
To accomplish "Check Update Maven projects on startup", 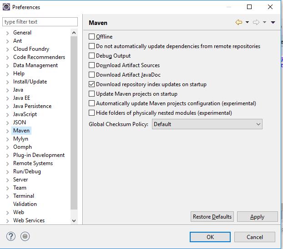I will click(x=91, y=94).
